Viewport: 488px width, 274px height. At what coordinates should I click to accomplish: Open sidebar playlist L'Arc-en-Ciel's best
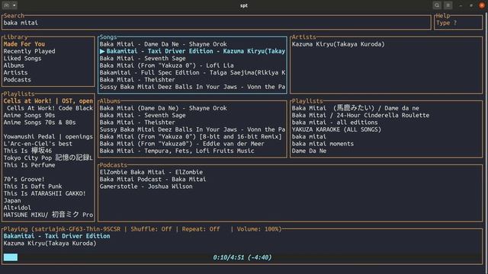(x=38, y=144)
